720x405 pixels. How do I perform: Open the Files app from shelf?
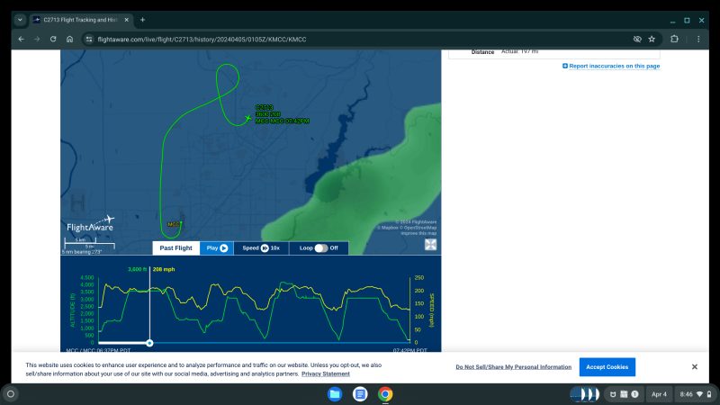(x=335, y=394)
